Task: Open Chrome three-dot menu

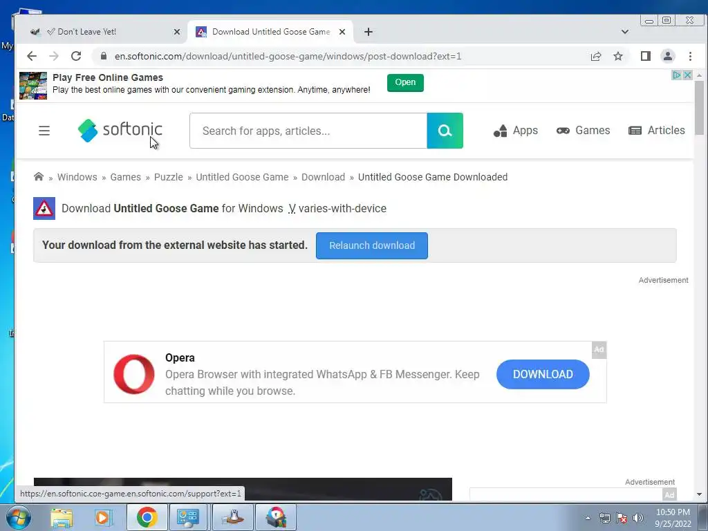Action: pyautogui.click(x=691, y=56)
